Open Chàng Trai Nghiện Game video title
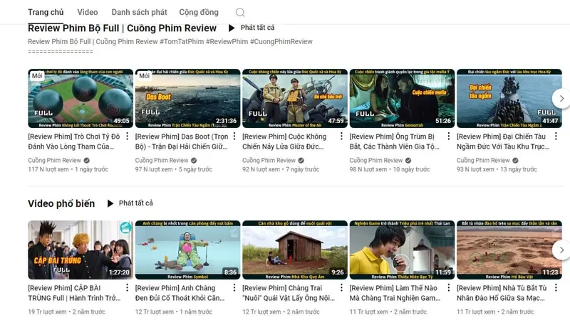This screenshot has width=570, height=320. point(395,293)
